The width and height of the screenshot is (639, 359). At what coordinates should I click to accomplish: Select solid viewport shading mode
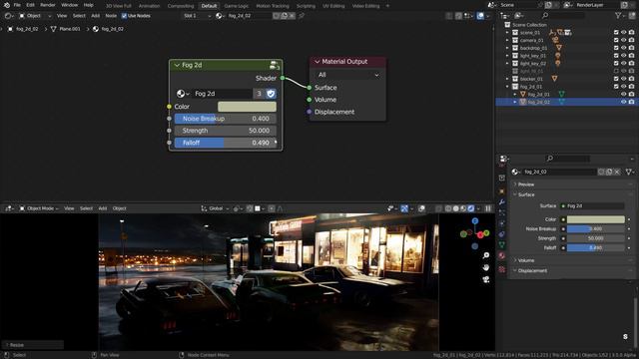tap(456, 208)
